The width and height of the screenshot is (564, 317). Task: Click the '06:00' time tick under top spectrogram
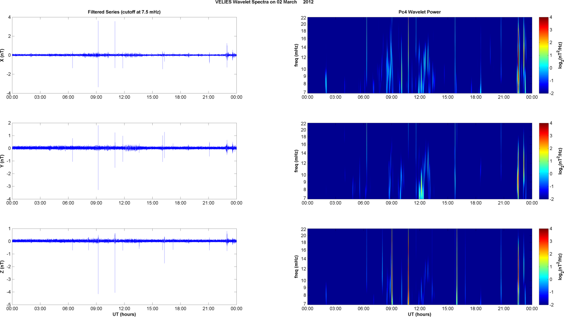(x=364, y=97)
